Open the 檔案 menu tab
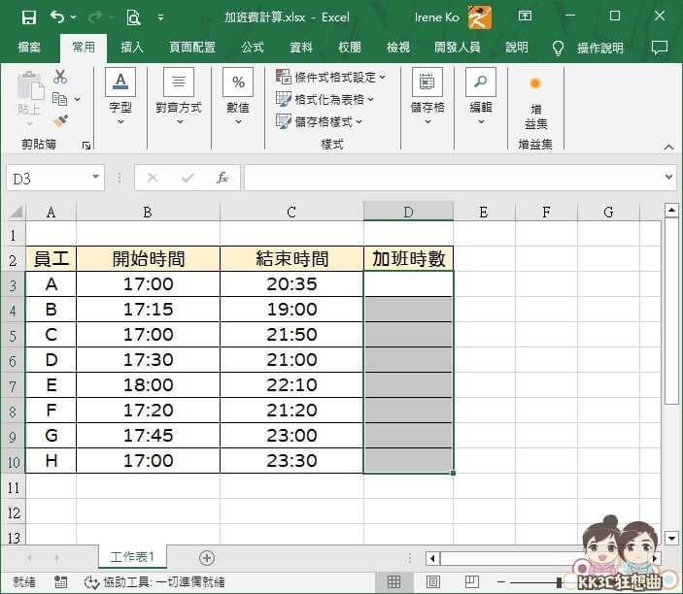 pos(29,47)
